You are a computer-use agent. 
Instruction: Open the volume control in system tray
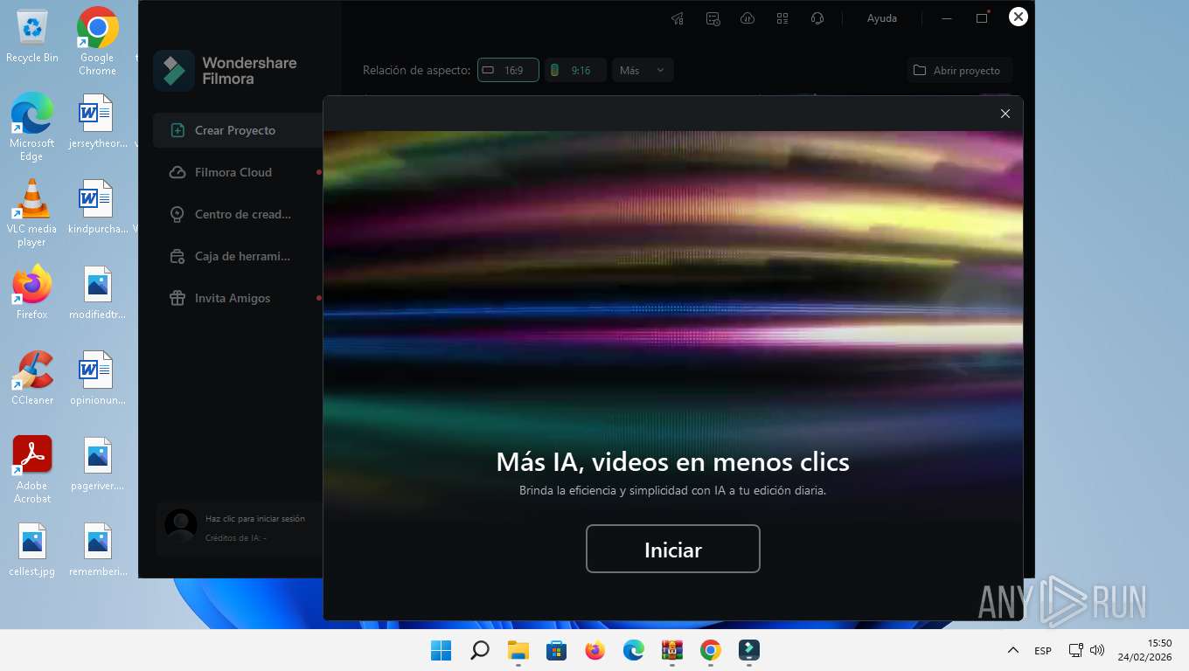1097,650
